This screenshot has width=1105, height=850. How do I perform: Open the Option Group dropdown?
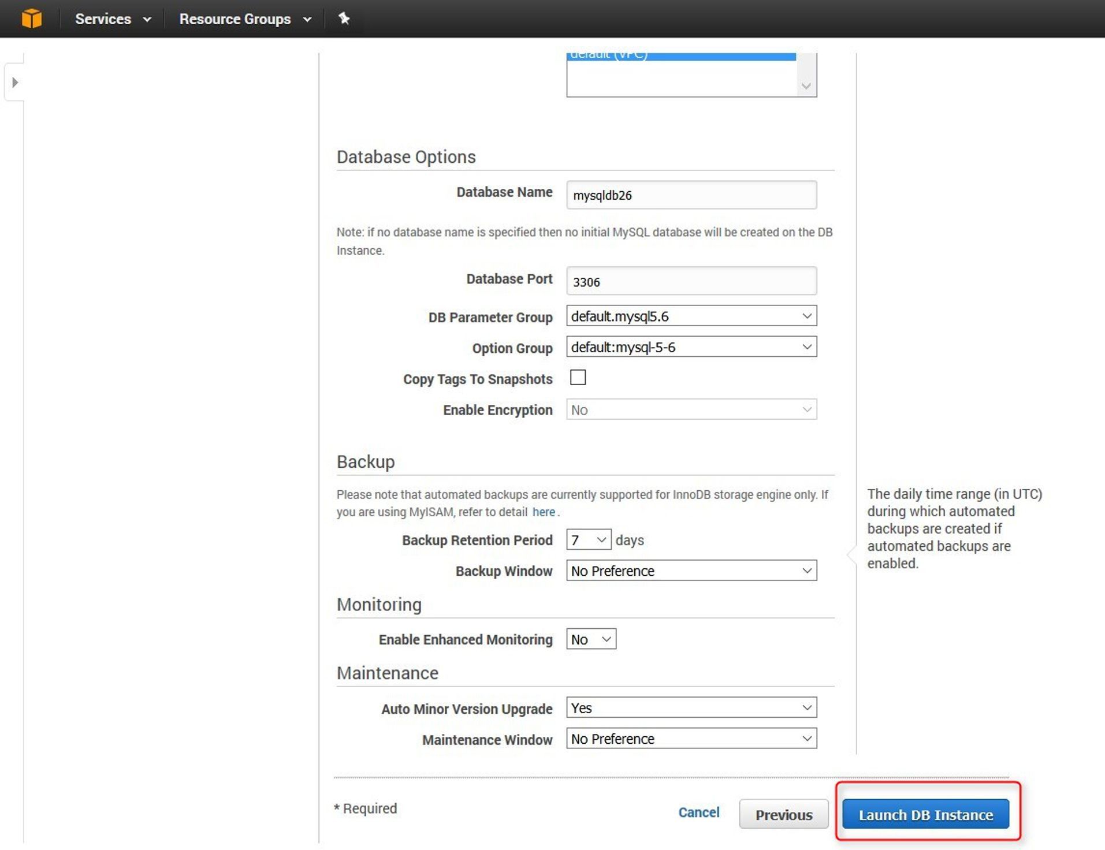point(691,347)
